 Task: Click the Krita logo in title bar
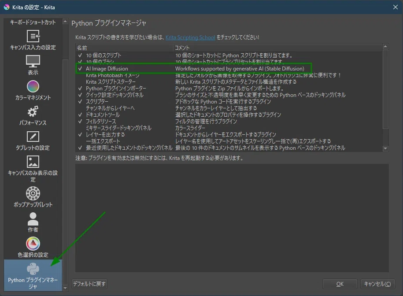click(7, 7)
